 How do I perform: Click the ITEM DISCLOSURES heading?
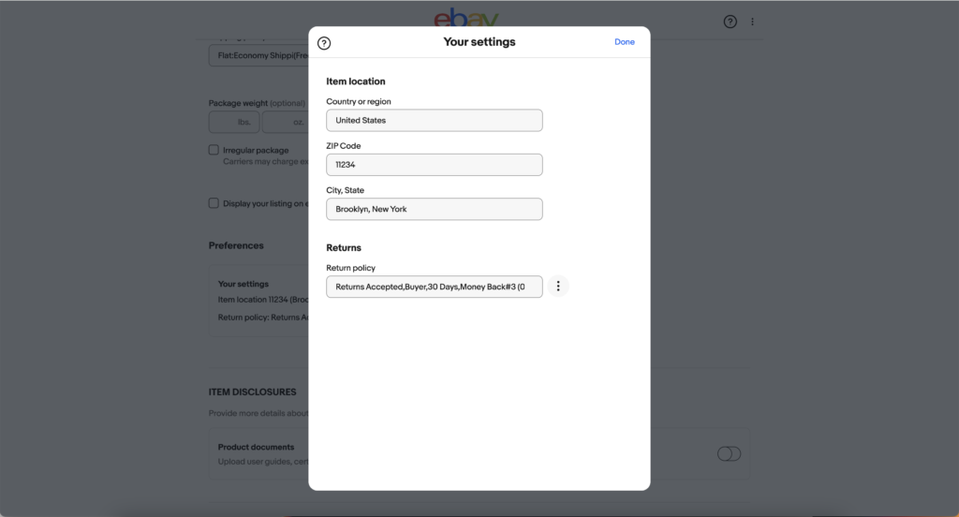pos(252,392)
